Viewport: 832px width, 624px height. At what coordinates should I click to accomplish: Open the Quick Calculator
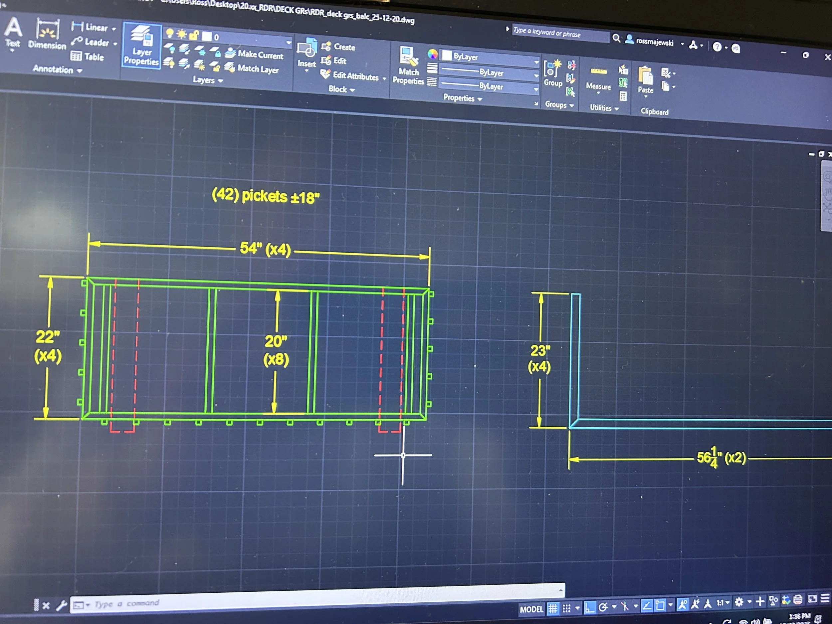point(623,96)
